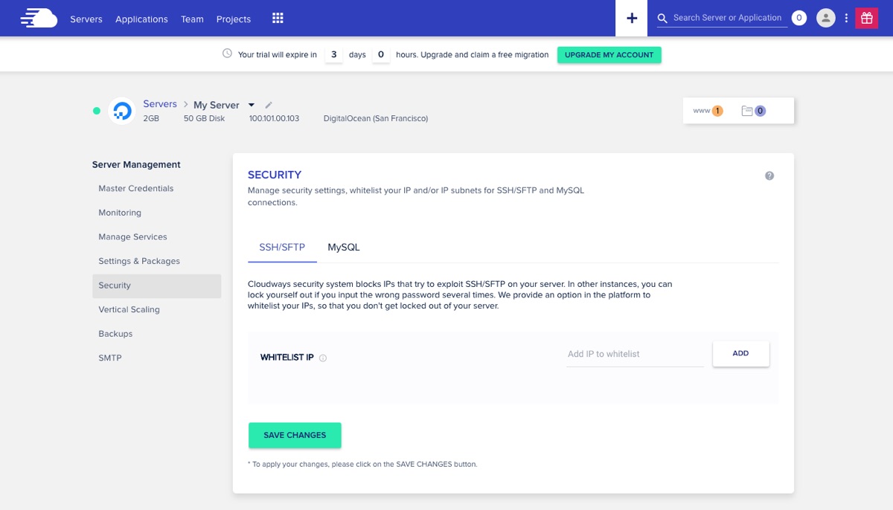893x510 pixels.
Task: Click the Whitelist IP info icon
Action: click(x=323, y=358)
